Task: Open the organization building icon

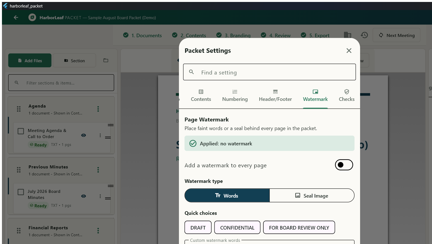Action: point(348,35)
